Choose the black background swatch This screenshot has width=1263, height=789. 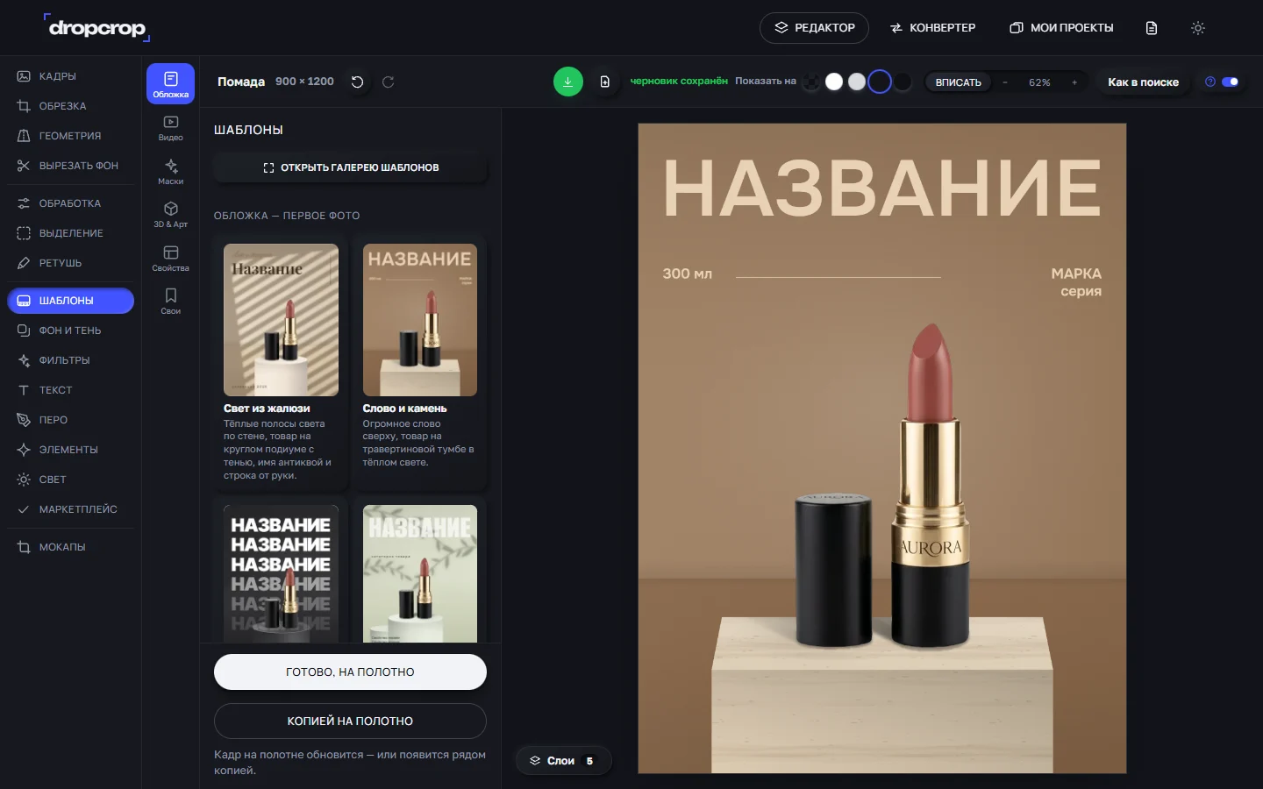pyautogui.click(x=903, y=82)
